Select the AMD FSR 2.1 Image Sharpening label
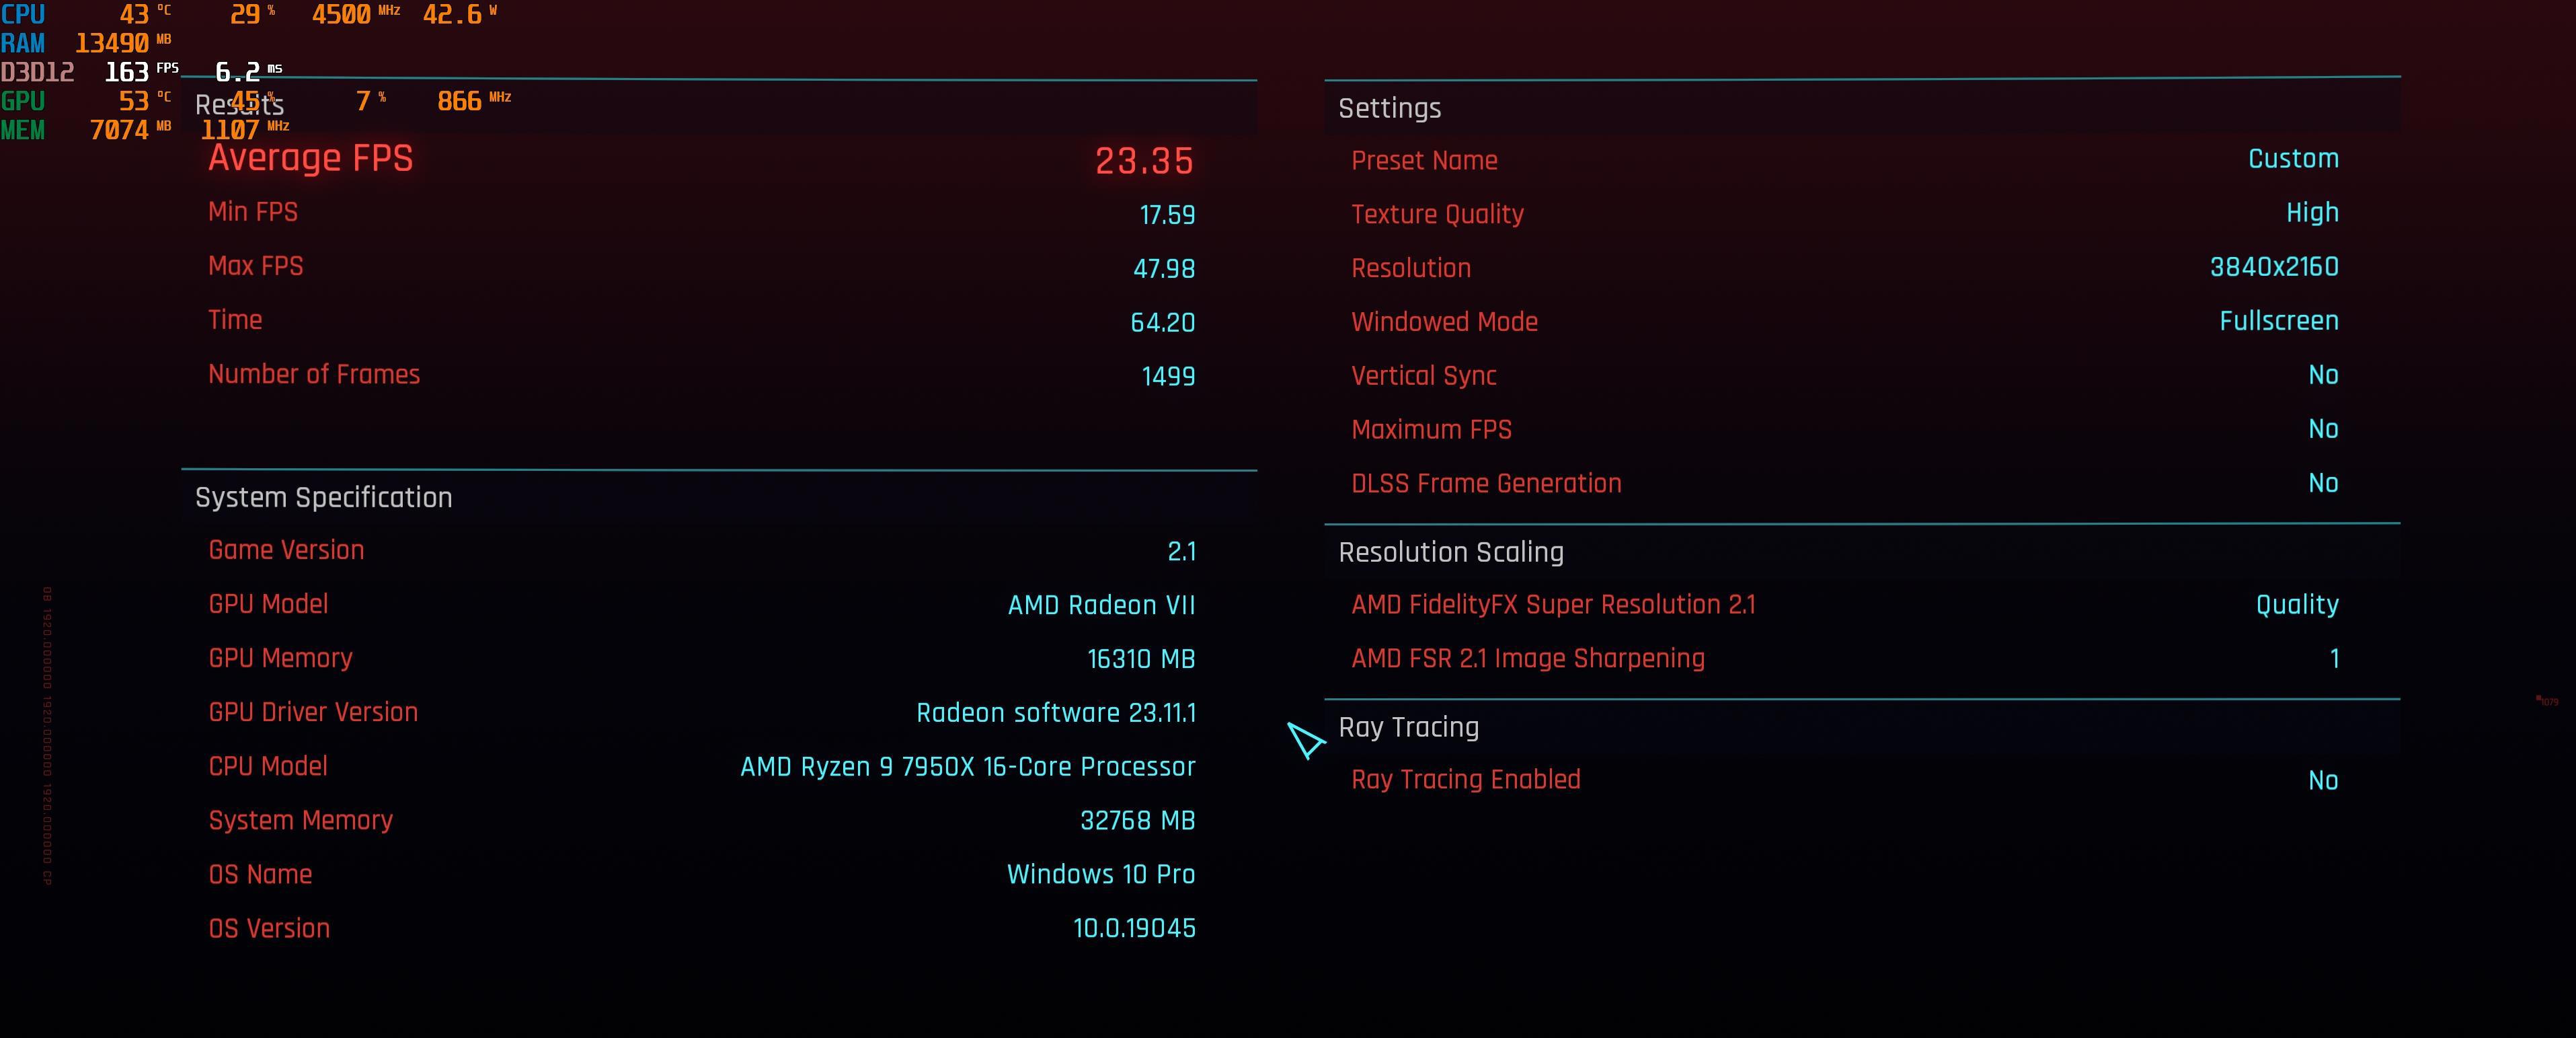This screenshot has width=2576, height=1038. 1527,658
